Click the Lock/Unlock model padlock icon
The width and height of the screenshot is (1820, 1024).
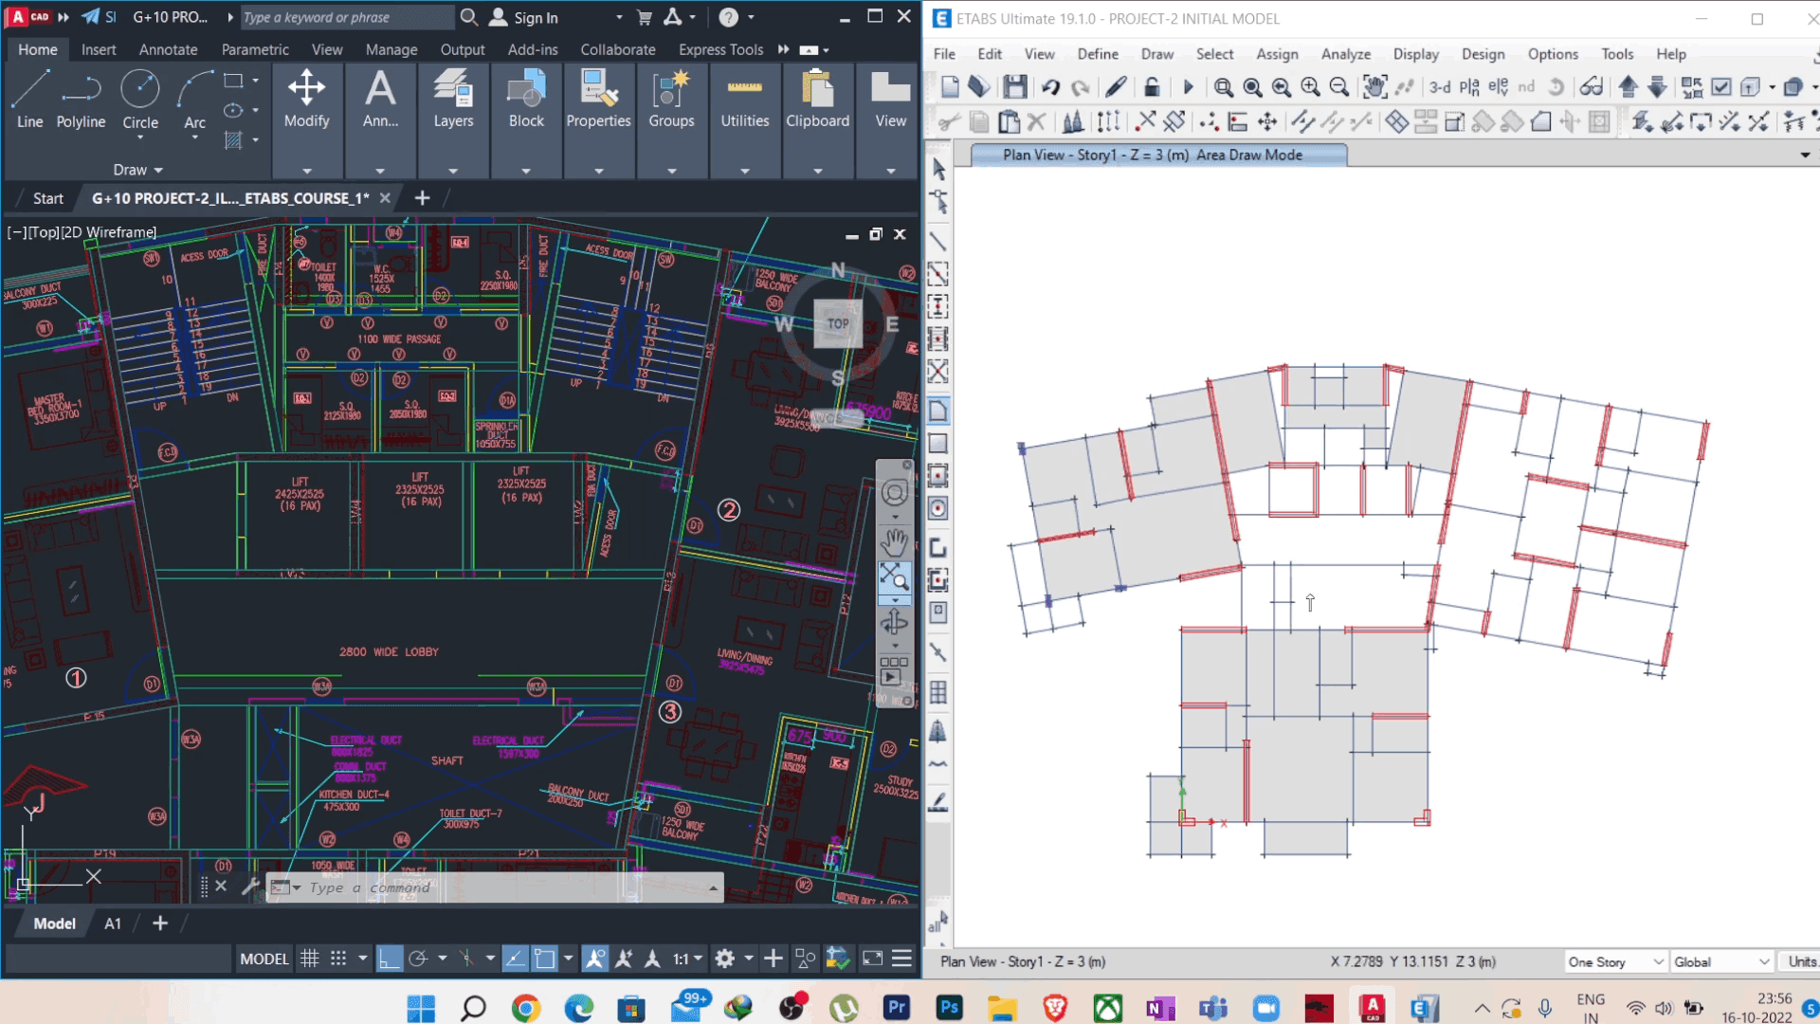(1152, 87)
